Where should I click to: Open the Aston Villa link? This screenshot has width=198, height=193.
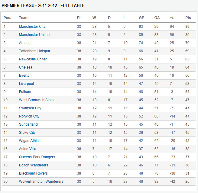[28, 149]
